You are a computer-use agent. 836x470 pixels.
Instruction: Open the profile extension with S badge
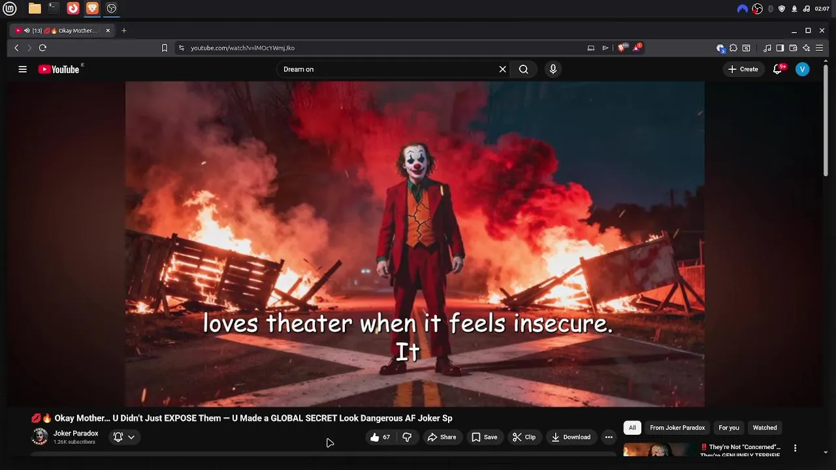click(720, 48)
